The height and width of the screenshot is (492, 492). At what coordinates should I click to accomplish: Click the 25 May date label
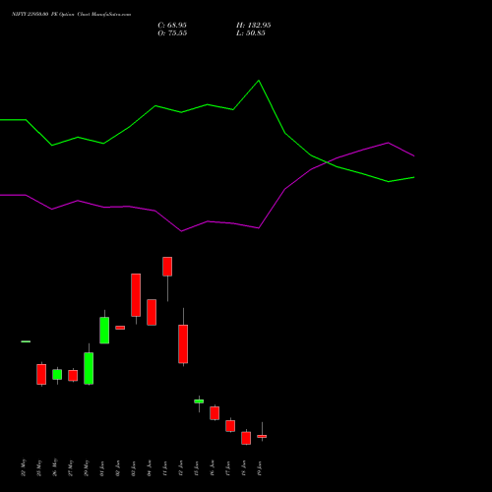39,467
